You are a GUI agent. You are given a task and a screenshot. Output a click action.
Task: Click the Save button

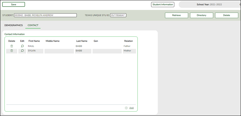tap(14, 4)
